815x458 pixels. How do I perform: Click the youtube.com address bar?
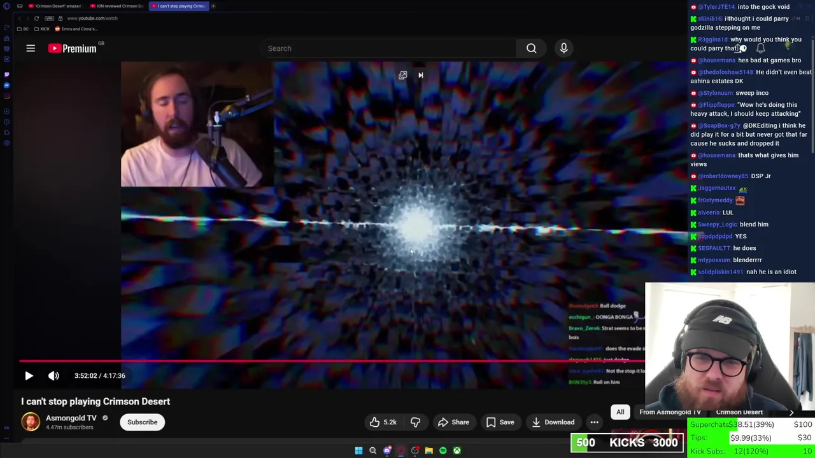92,18
